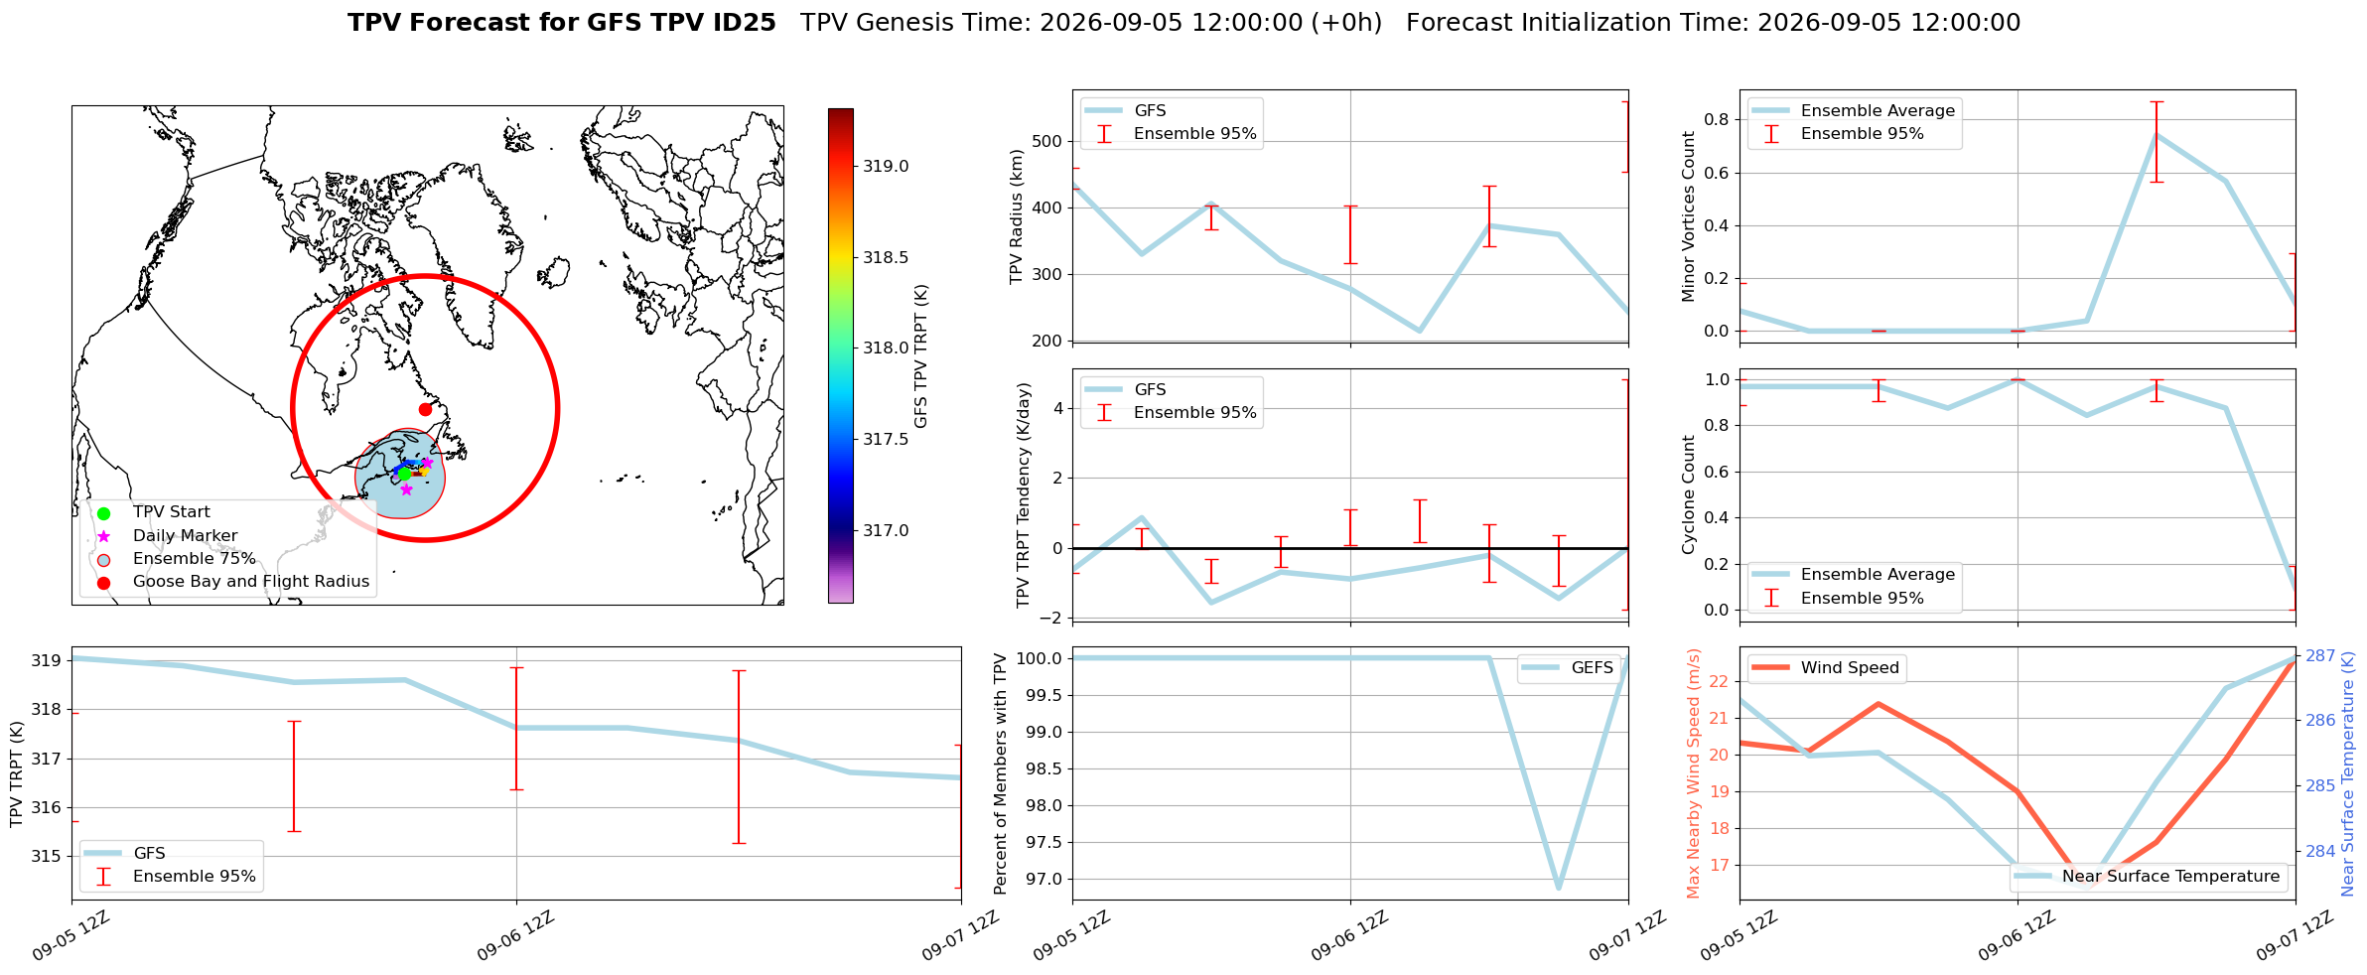Click the 'Goose Bay and Flight Radius' legend label
The height and width of the screenshot is (975, 2367).
(251, 582)
